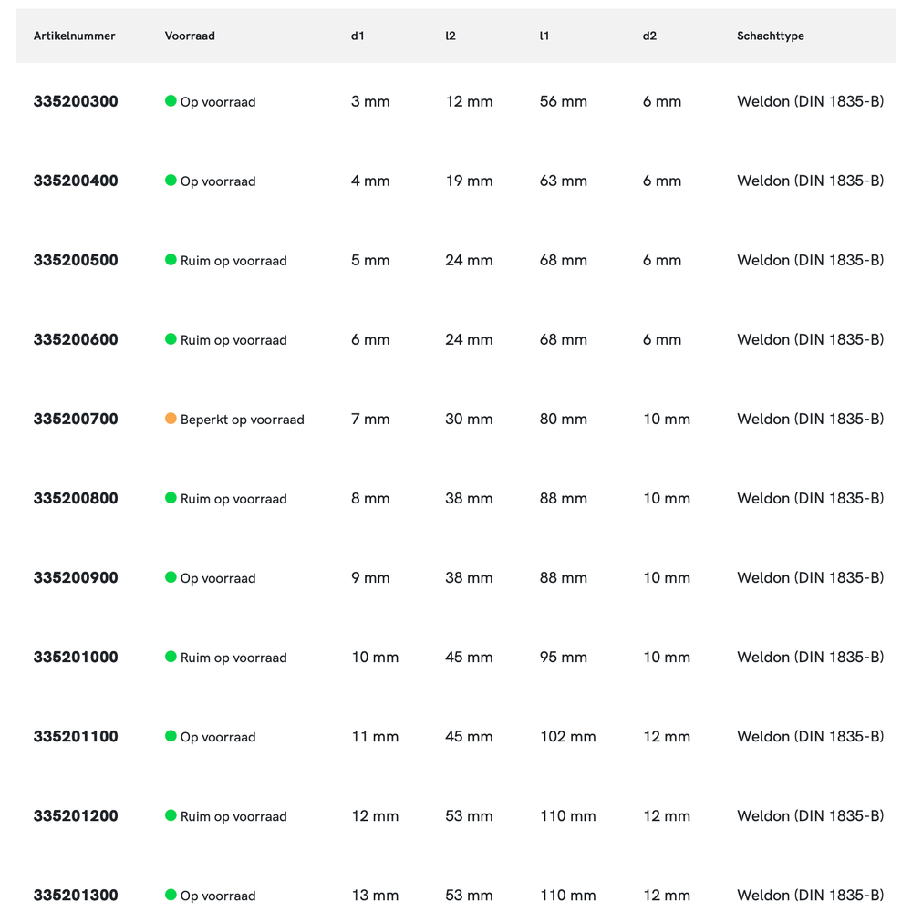The image size is (912, 912).
Task: Open article number 335200300
Action: coord(76,101)
